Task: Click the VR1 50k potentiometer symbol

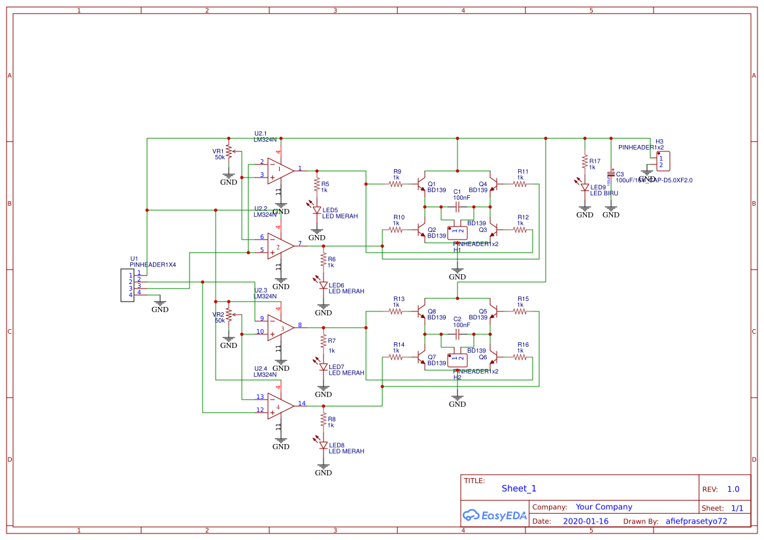Action: [228, 153]
